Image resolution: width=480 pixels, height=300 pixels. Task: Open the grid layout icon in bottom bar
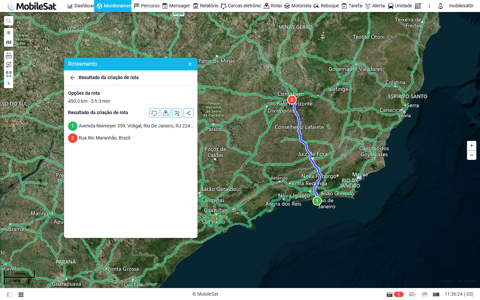(x=21, y=294)
